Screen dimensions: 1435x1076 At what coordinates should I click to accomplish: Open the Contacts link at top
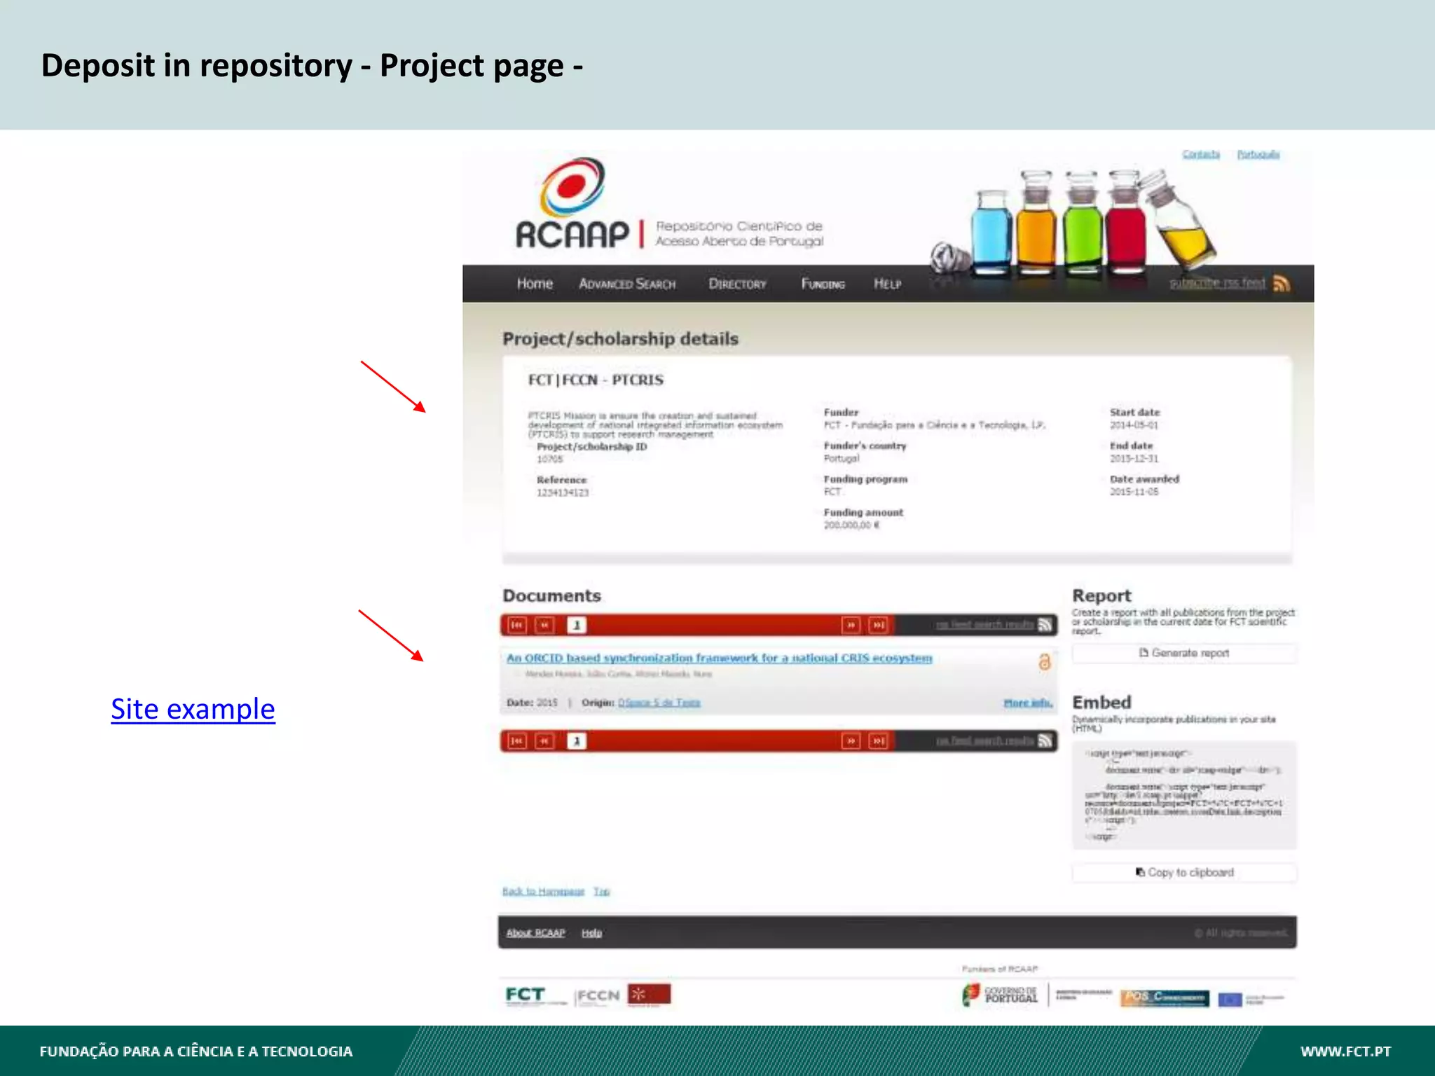point(1201,154)
